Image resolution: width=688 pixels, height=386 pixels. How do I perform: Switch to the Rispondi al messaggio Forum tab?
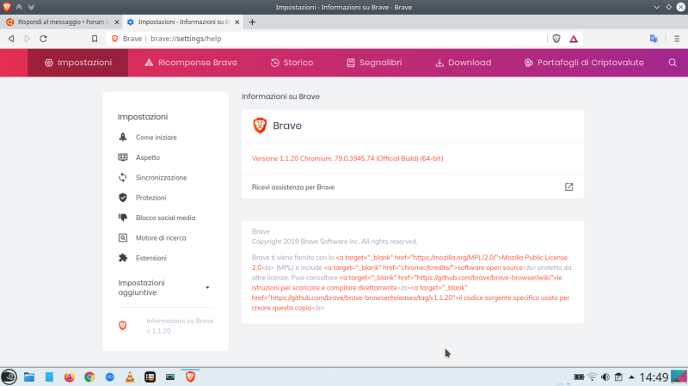click(x=61, y=22)
